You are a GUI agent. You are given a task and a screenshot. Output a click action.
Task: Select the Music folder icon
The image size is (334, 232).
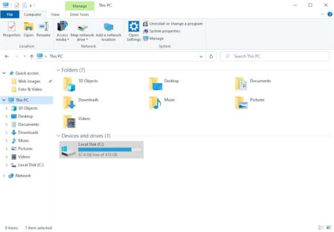point(155,103)
